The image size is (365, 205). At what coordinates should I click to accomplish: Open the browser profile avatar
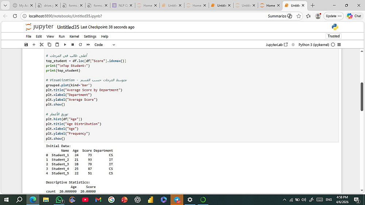click(x=318, y=16)
